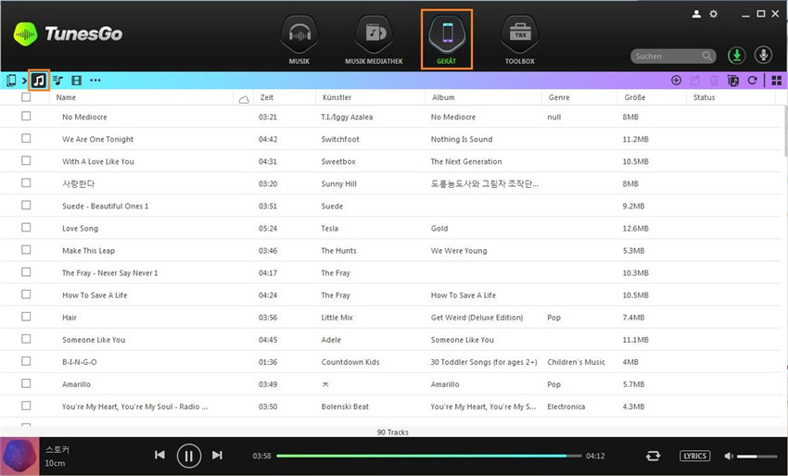Screen dimensions: 788x476
Task: Check the box for Someone Like You
Action: (x=26, y=339)
